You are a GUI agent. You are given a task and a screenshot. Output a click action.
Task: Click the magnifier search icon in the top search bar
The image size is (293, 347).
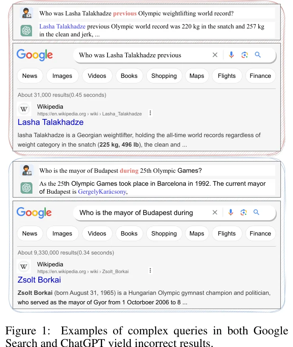257,55
